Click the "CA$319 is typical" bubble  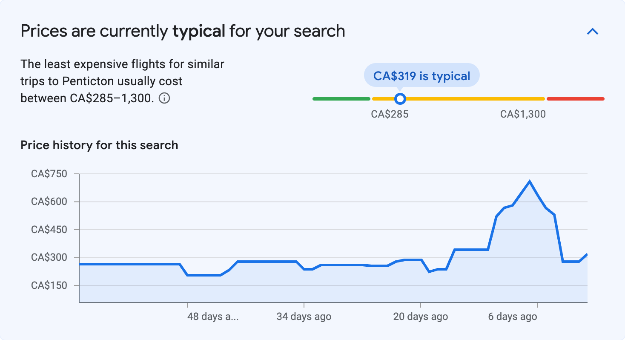click(x=421, y=76)
